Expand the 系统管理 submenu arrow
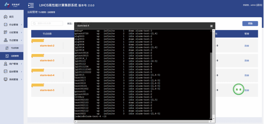 pyautogui.click(x=22, y=79)
